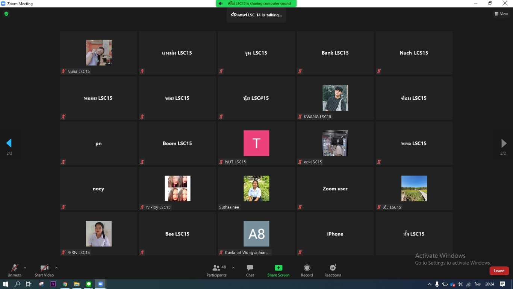Expand video options arrow next to Start Video
The width and height of the screenshot is (513, 289).
[x=56, y=268]
